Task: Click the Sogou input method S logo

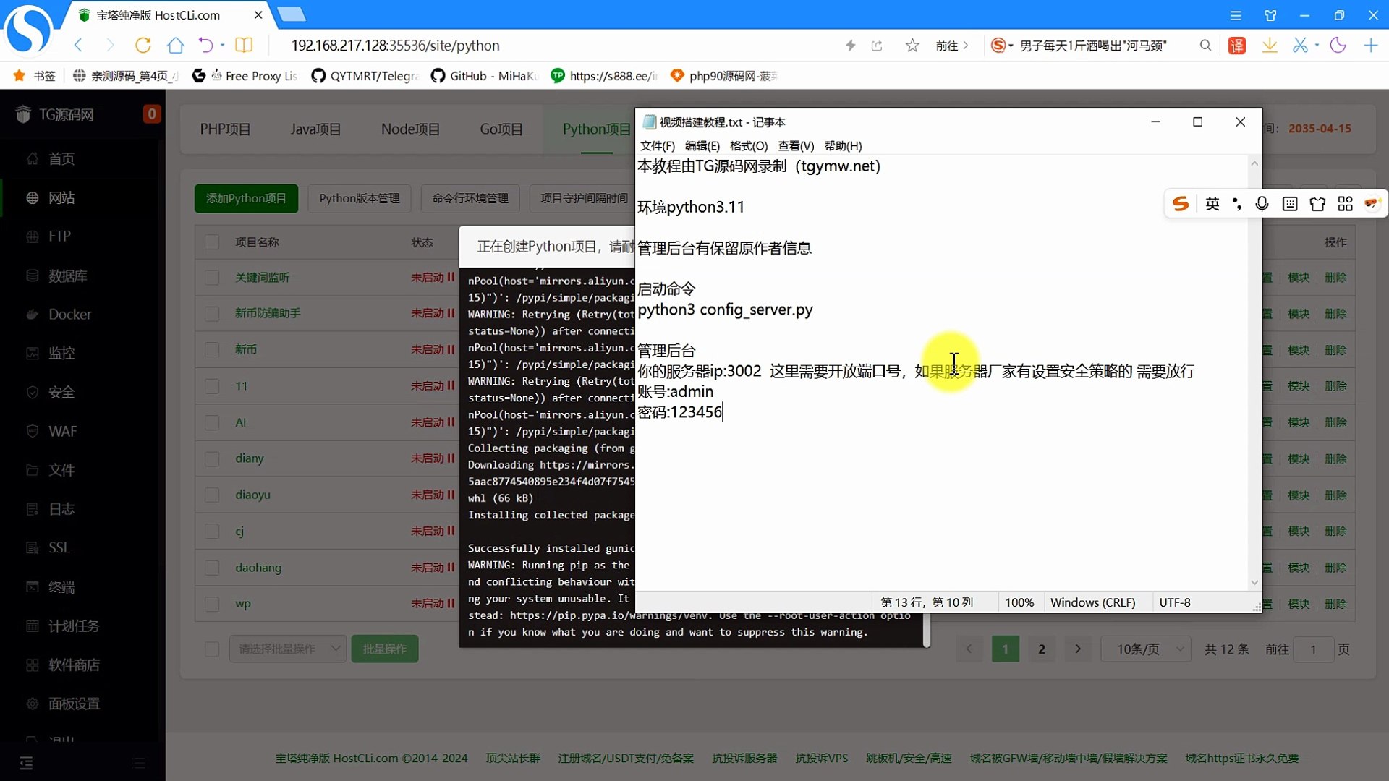Action: coord(1181,204)
